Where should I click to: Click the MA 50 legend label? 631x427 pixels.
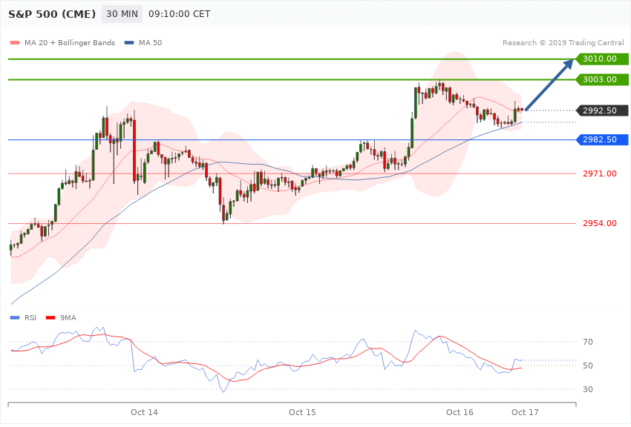point(151,42)
